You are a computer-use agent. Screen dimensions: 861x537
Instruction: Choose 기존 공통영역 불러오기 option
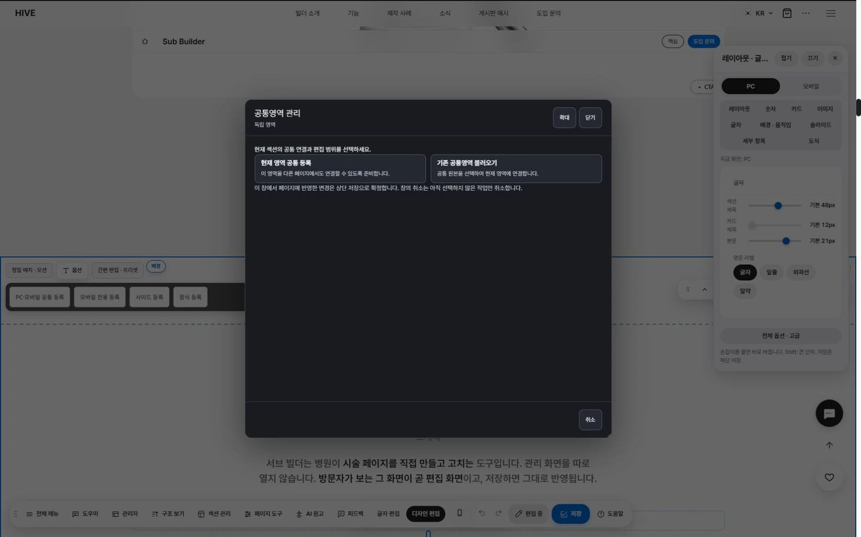[516, 168]
